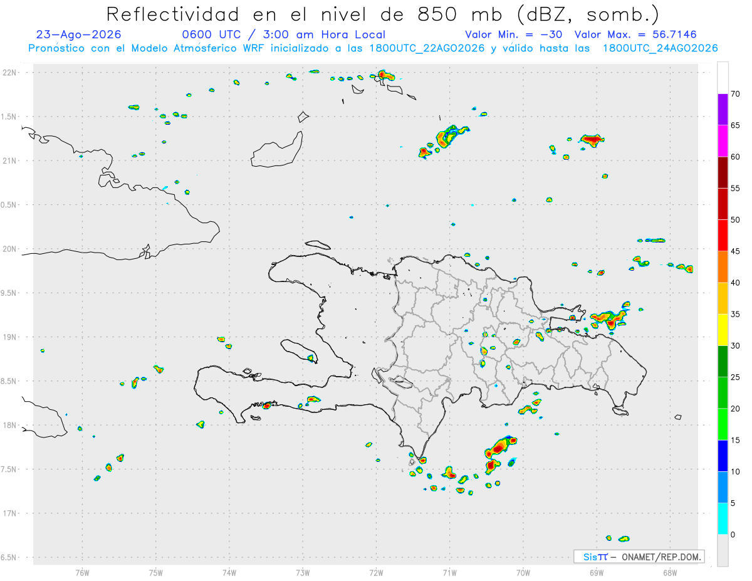Click the valid-until time '1800UTC_24AGO2026'
Screen dimensions: 752x581
coord(660,48)
